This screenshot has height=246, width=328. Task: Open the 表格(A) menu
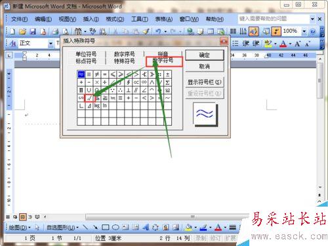[164, 19]
